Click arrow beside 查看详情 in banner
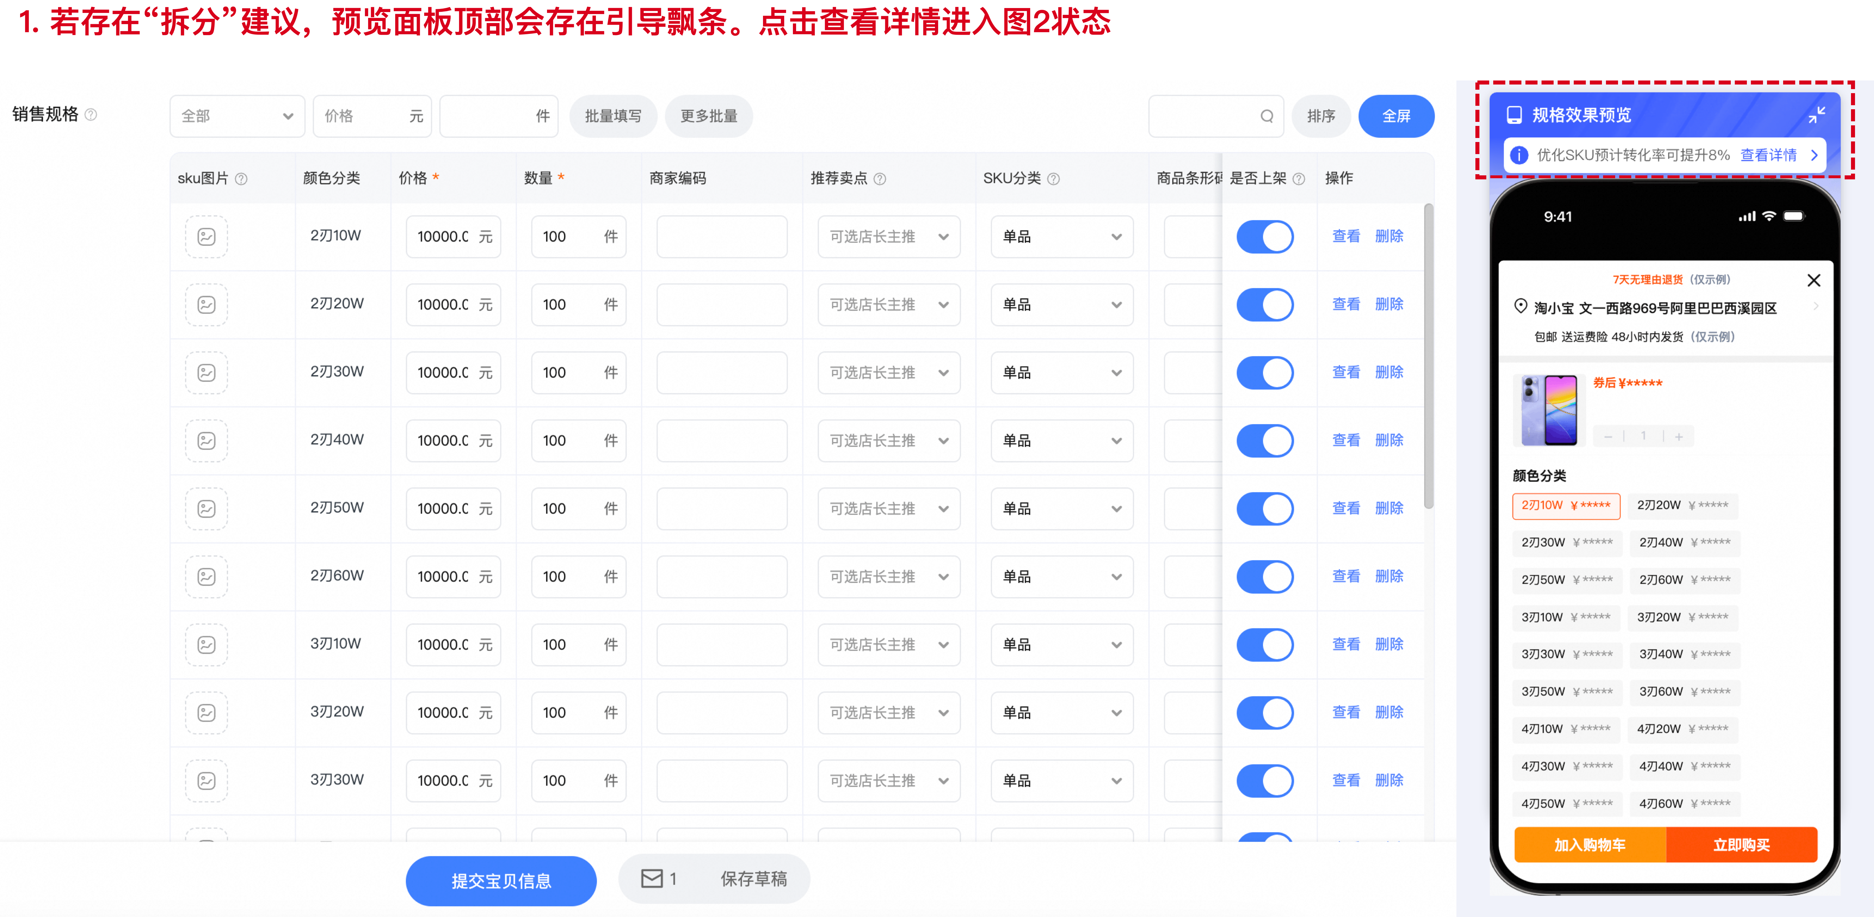Screen dimensions: 1874x917 (x=1814, y=155)
